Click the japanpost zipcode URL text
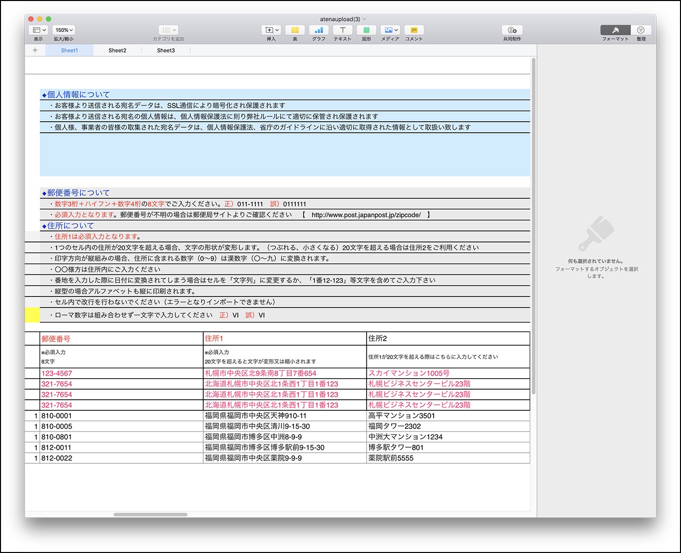Screen dimensions: 681x553 click(x=366, y=215)
